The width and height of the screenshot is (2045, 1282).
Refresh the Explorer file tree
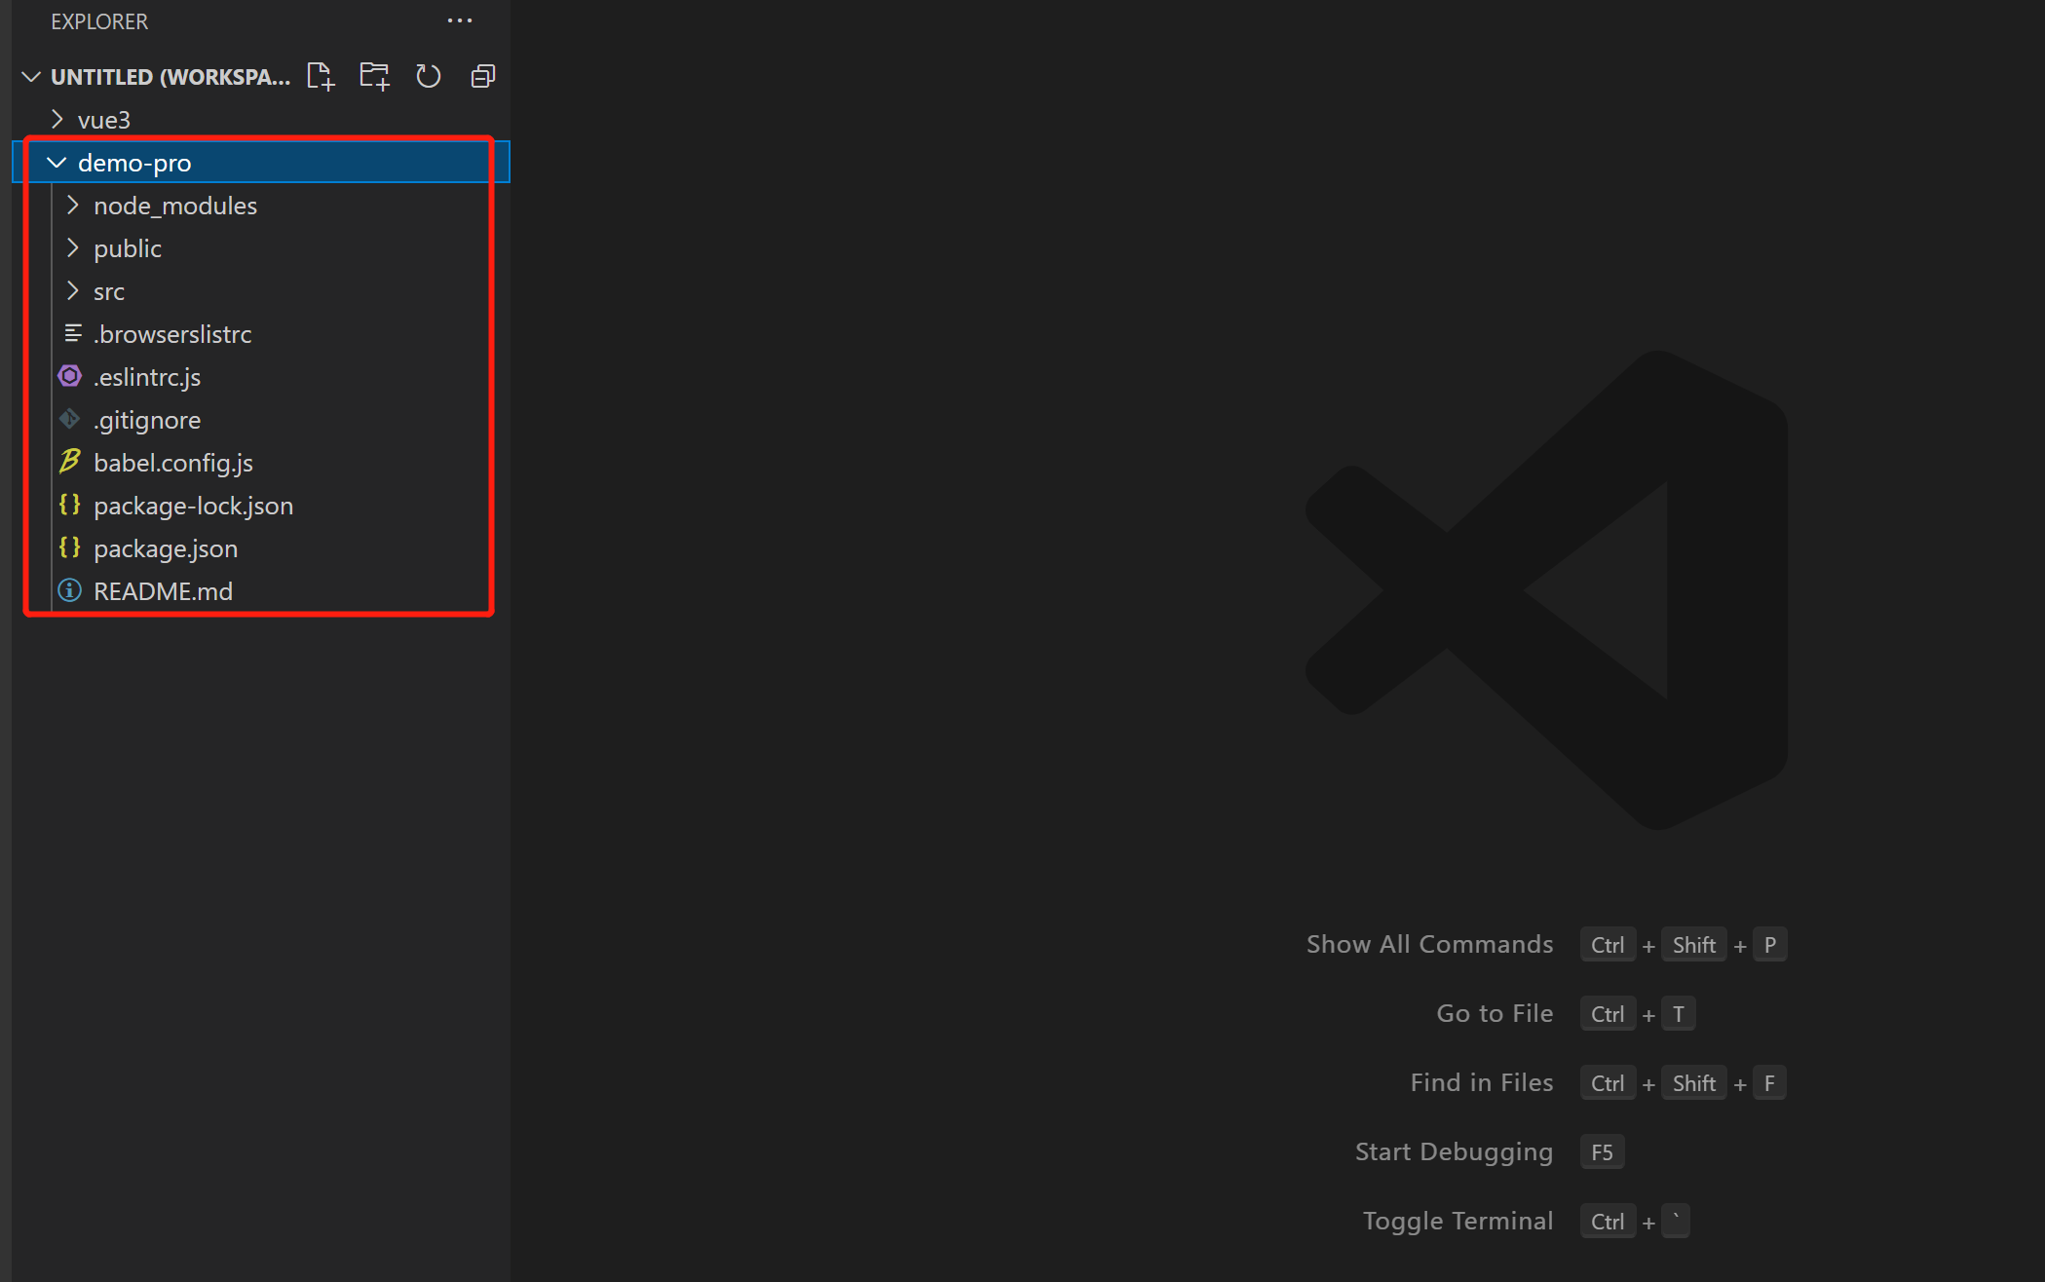click(429, 76)
